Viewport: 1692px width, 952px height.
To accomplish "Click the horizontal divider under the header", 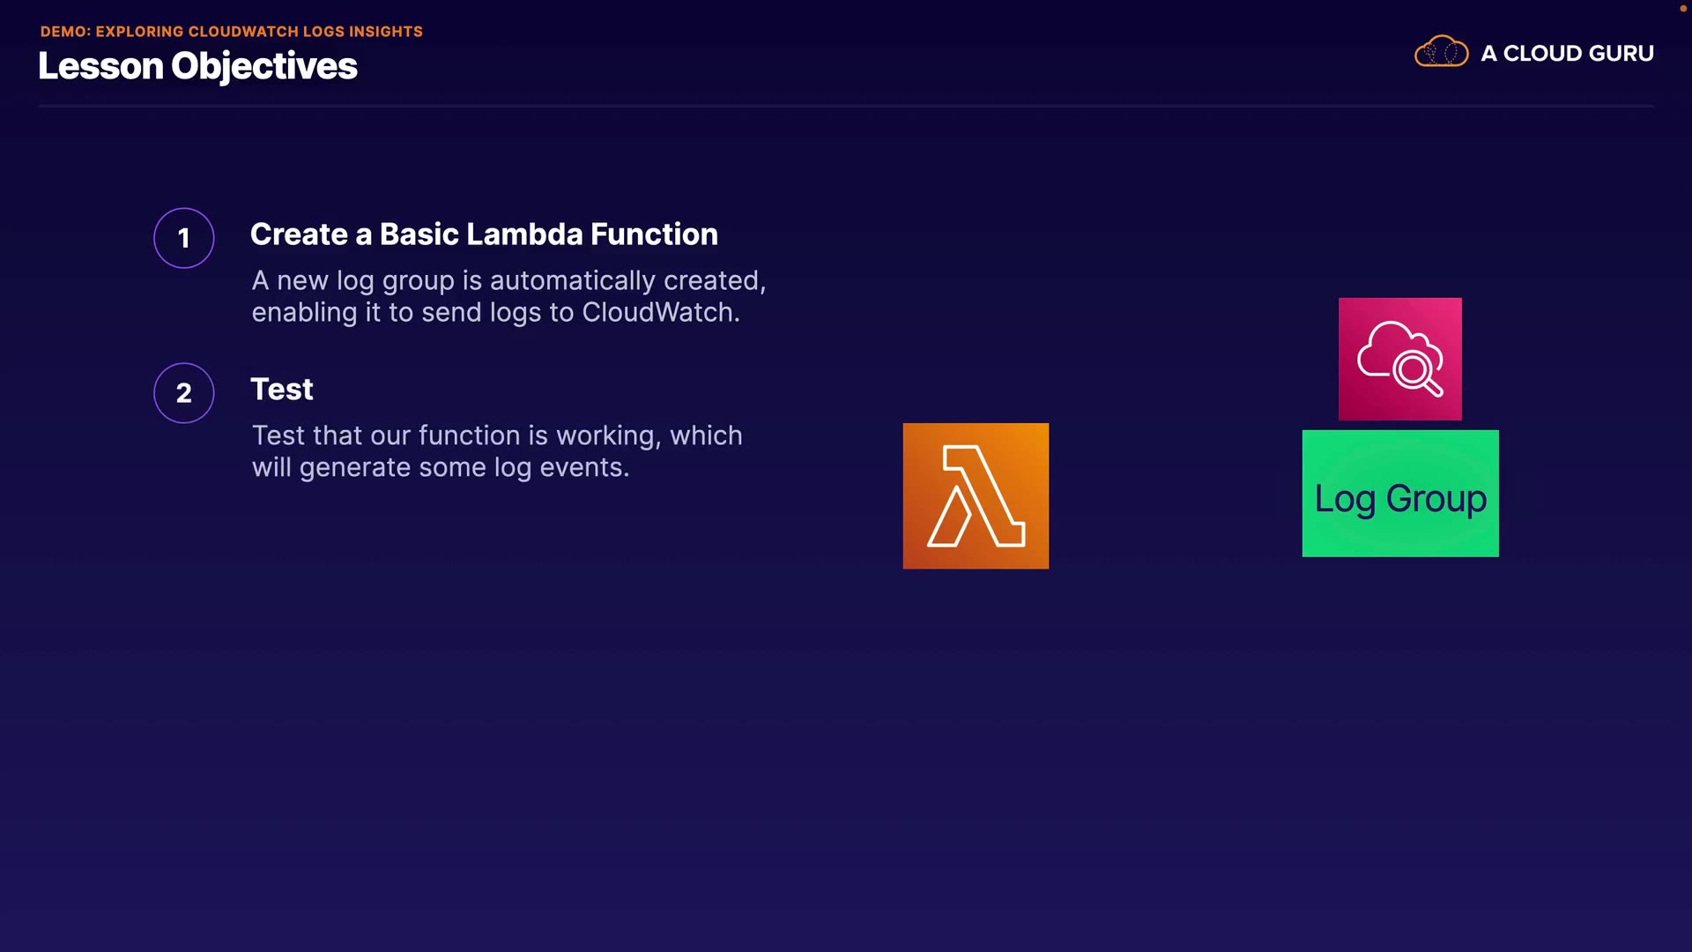I will [845, 106].
